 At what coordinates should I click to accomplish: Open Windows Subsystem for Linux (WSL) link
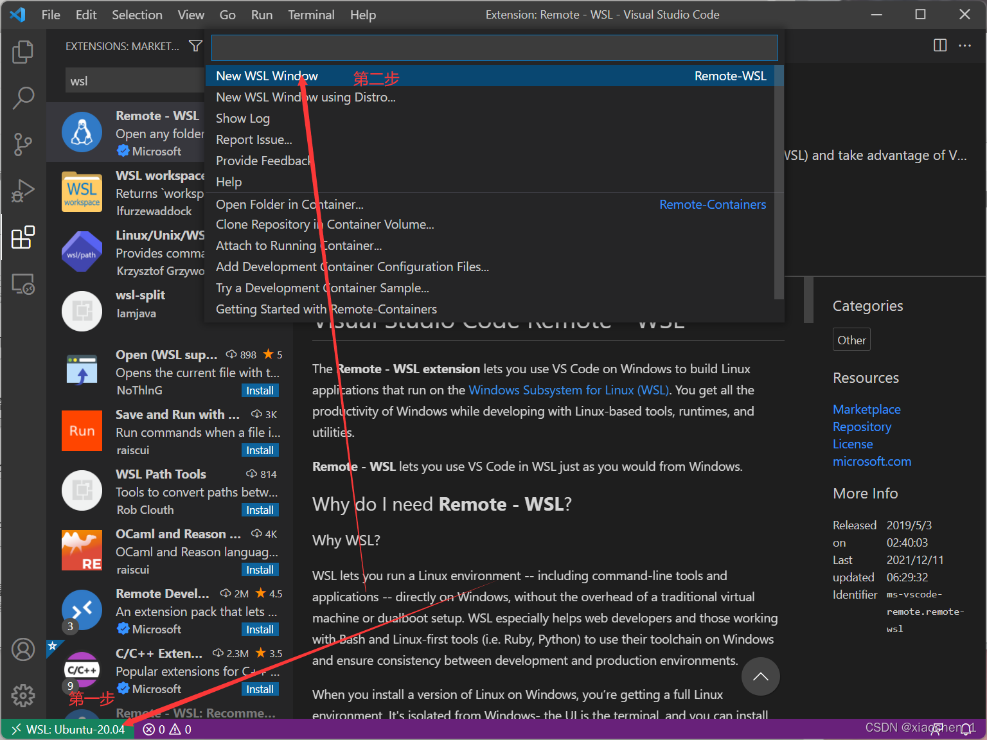click(569, 390)
